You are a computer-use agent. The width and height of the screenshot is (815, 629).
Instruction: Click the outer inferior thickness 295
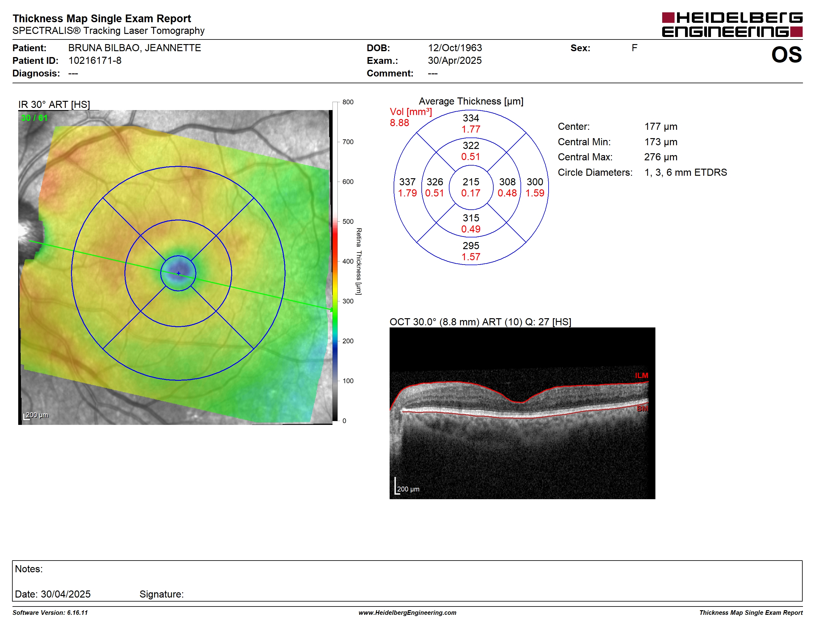pos(470,245)
